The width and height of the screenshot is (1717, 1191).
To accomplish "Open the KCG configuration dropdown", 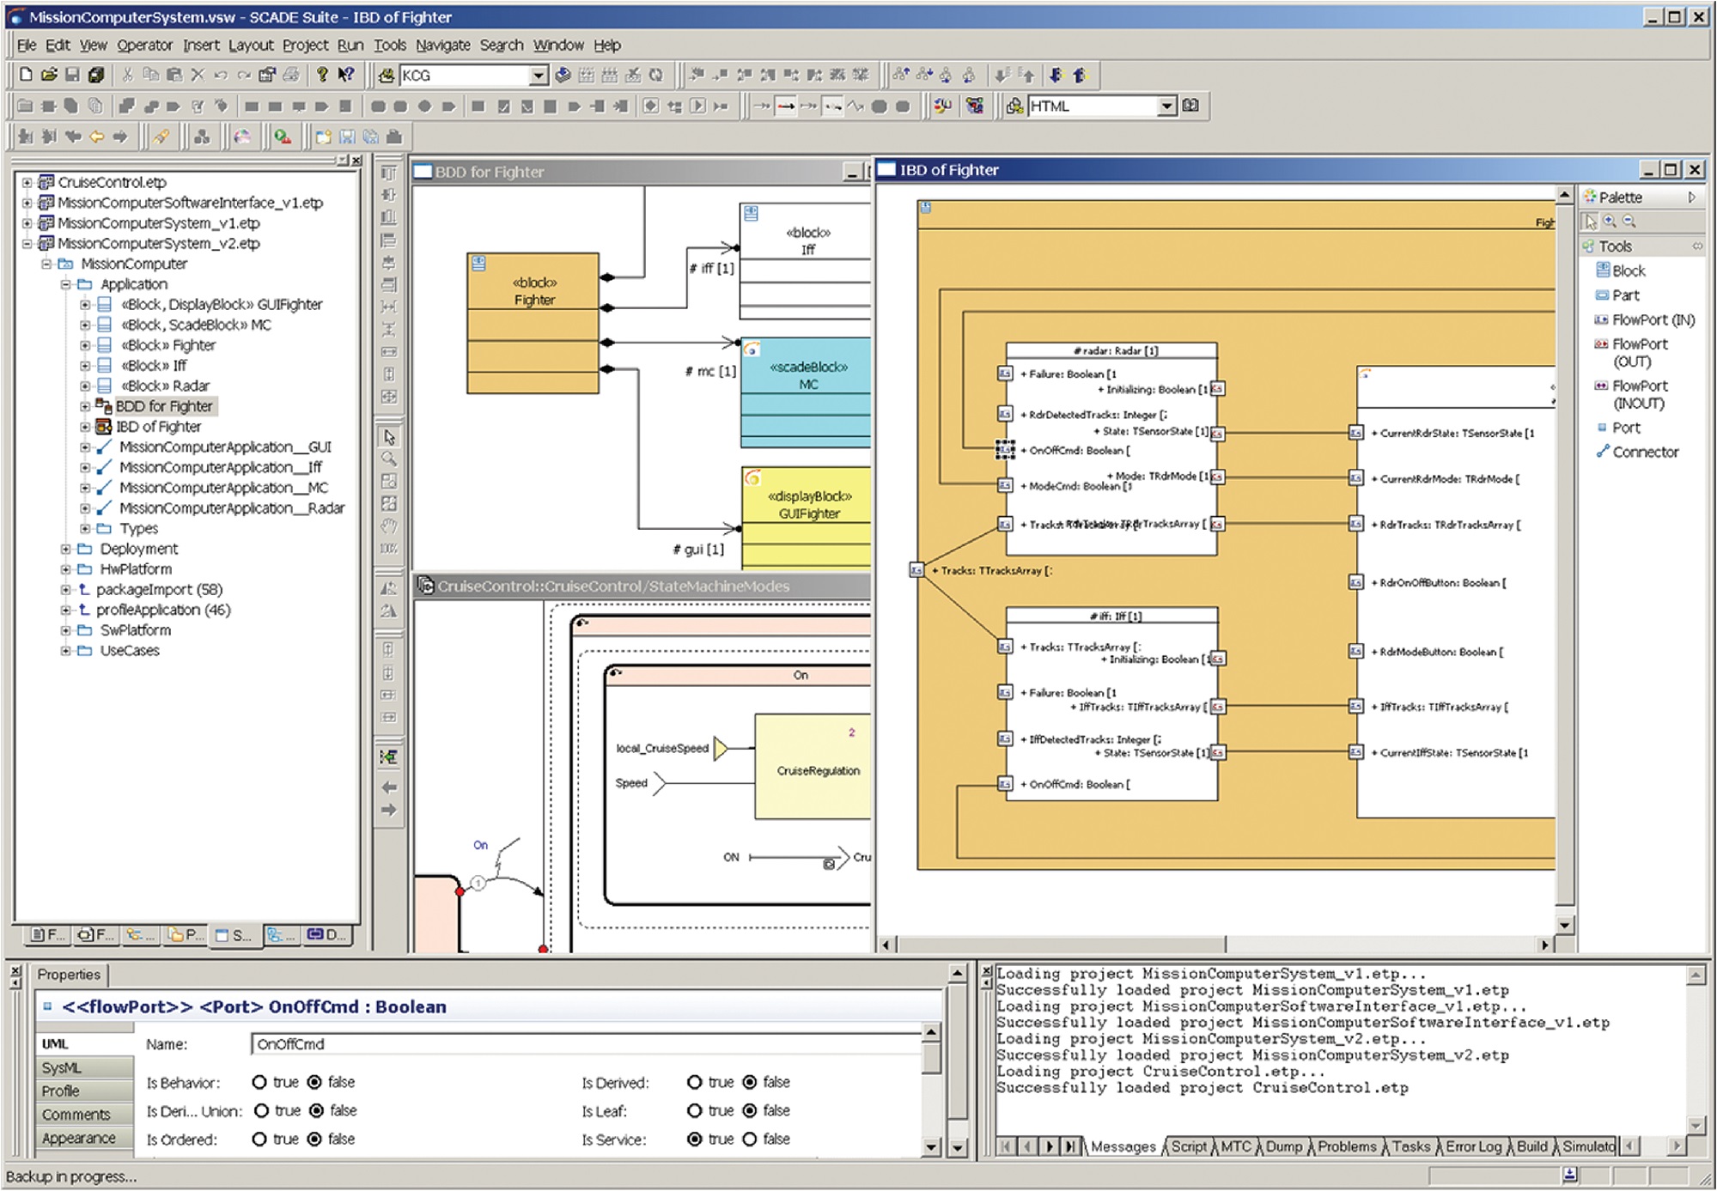I will [x=539, y=76].
